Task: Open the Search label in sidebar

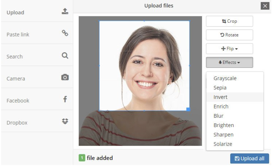Action: (15, 57)
